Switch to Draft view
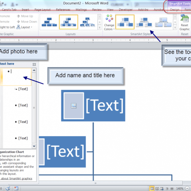The image size is (191, 191). tap(172, 189)
